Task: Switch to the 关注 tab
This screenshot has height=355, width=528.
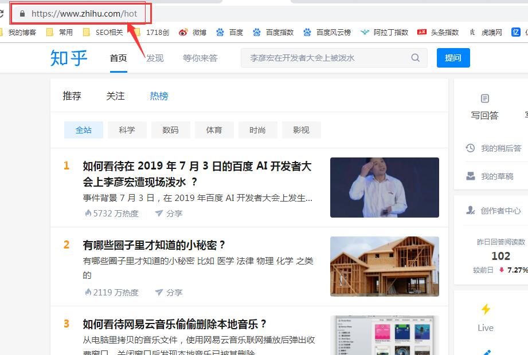Action: point(115,96)
